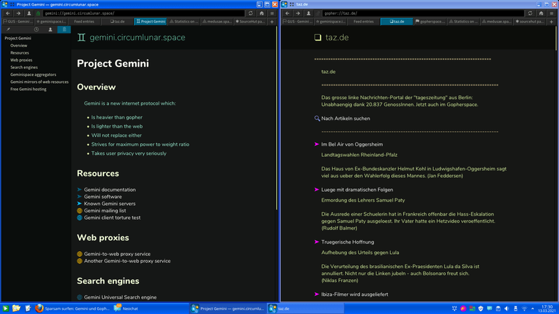Go to the home page in the Gemini window

261,13
